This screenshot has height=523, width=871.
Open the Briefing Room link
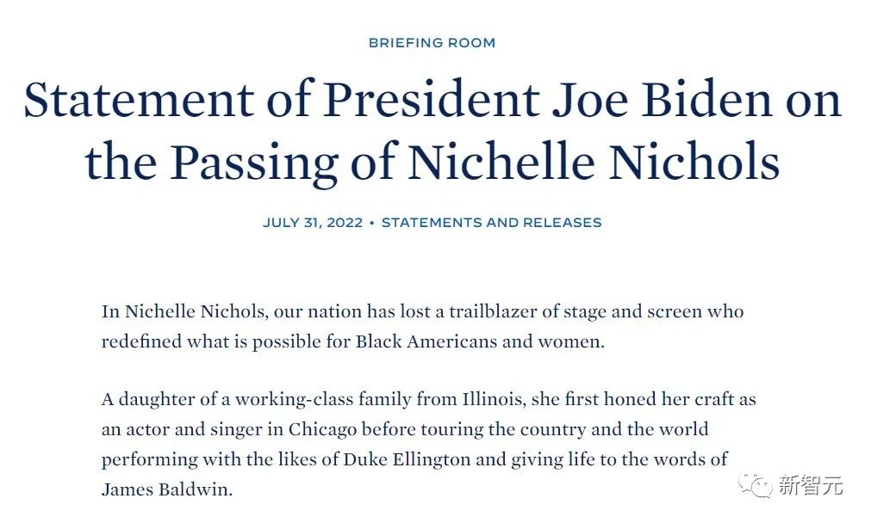(x=432, y=42)
